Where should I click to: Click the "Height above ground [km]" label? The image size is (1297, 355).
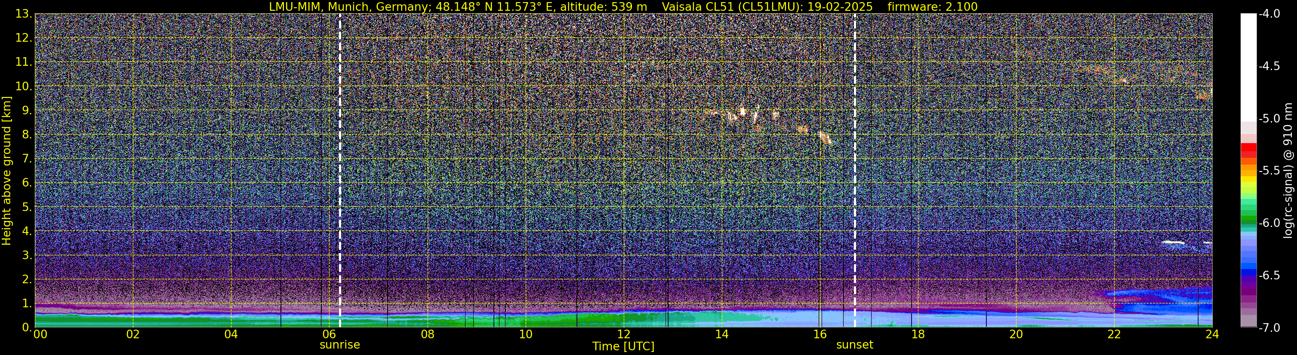[6, 171]
